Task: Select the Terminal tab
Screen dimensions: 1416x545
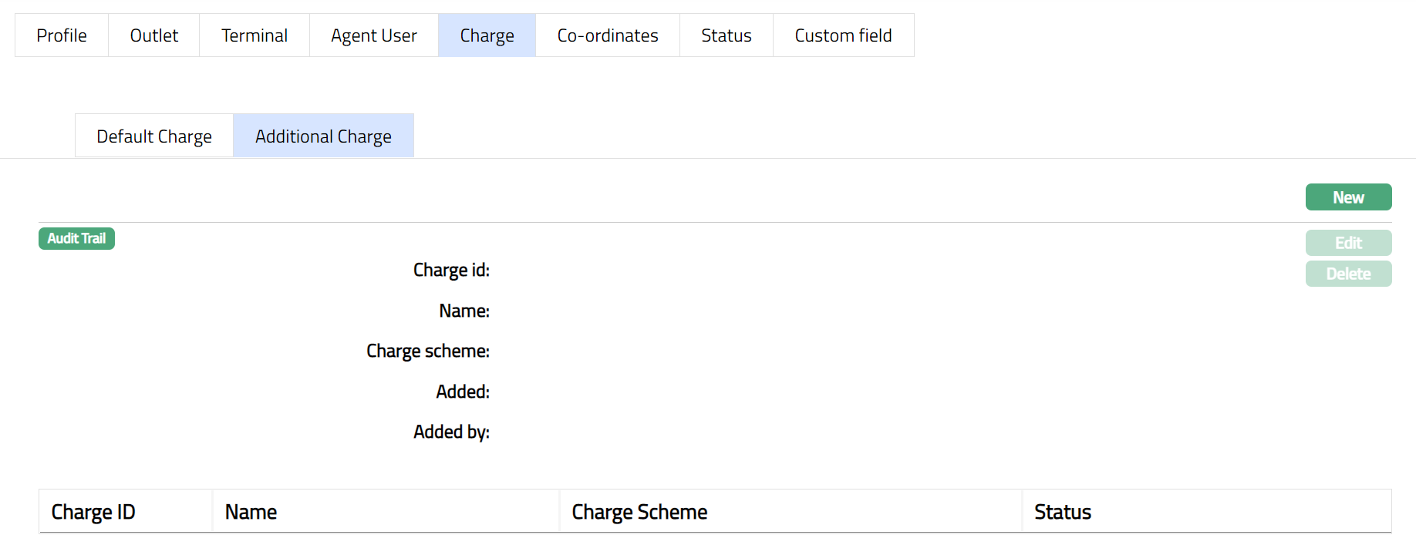Action: point(255,35)
